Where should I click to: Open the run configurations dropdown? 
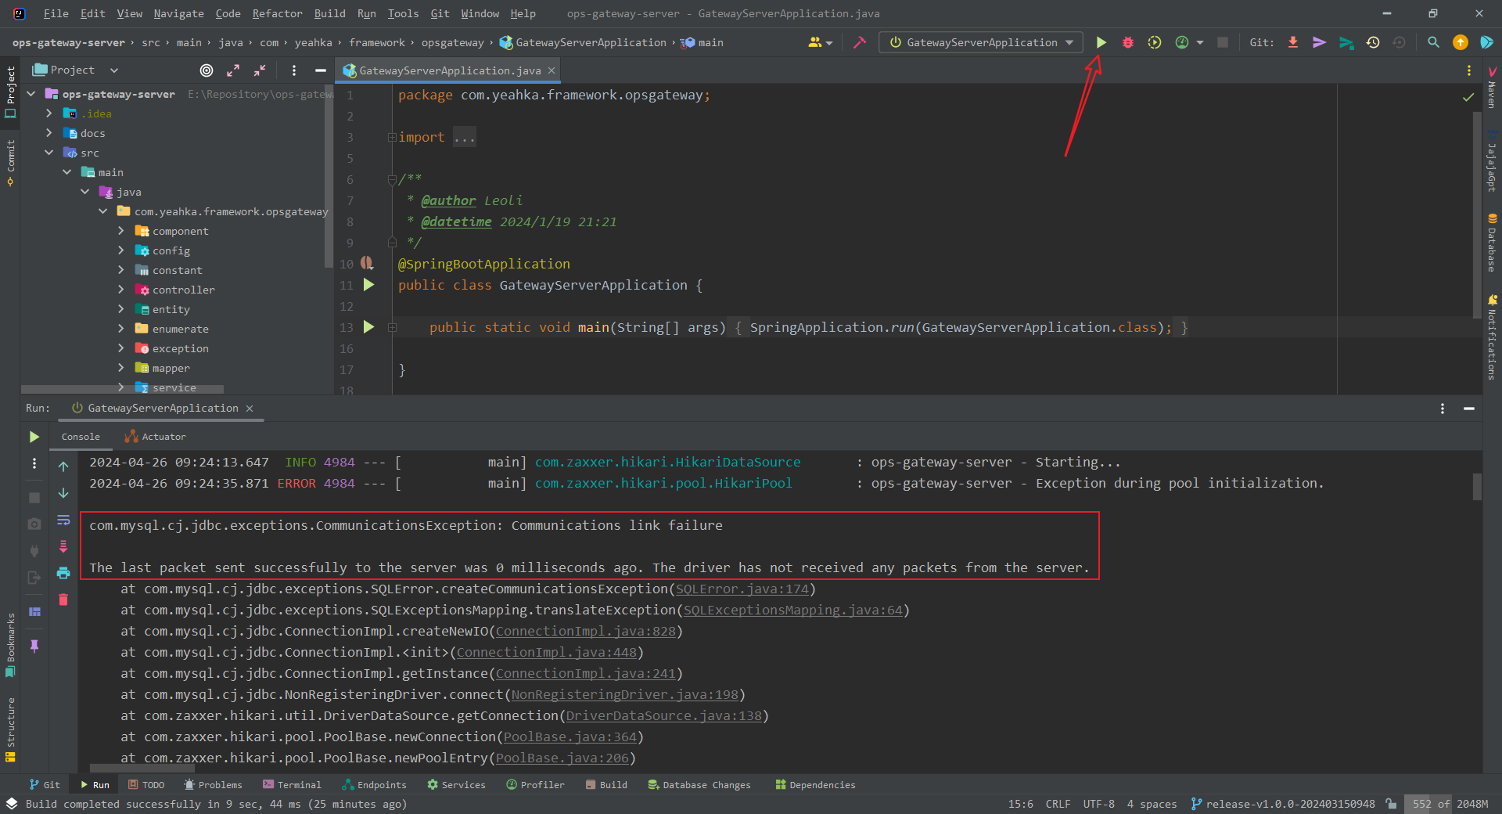pos(1069,42)
